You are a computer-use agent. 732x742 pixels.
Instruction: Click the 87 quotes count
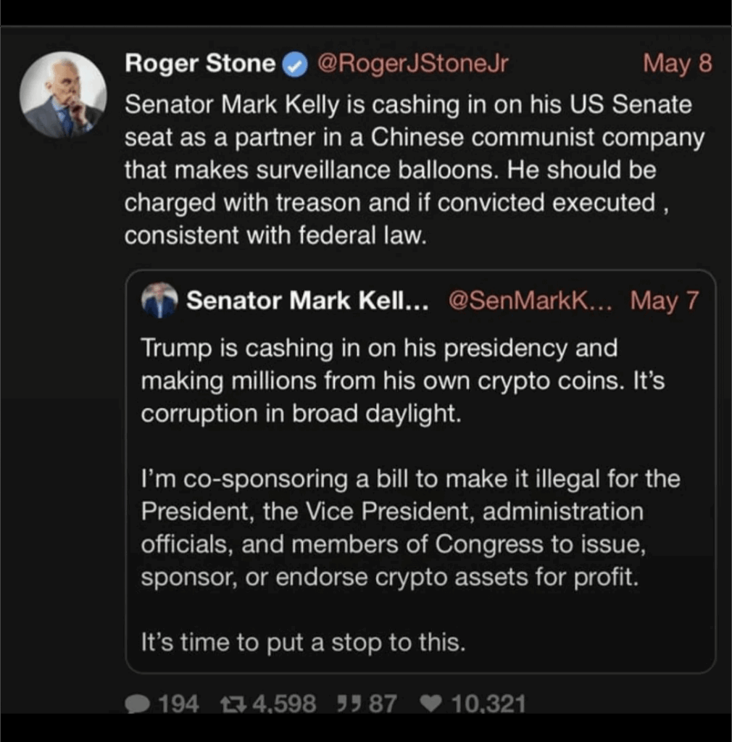(x=383, y=702)
